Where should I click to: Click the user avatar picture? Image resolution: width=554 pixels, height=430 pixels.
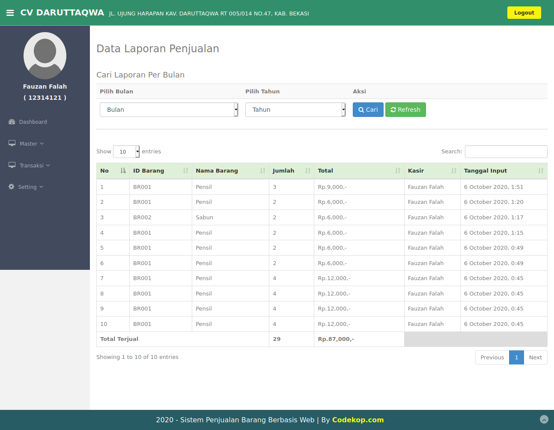click(45, 56)
